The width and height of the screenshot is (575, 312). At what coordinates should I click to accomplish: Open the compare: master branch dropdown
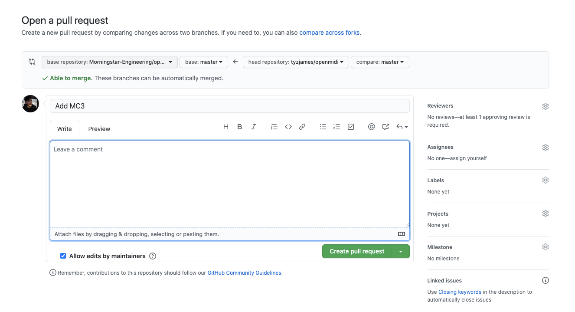[379, 62]
